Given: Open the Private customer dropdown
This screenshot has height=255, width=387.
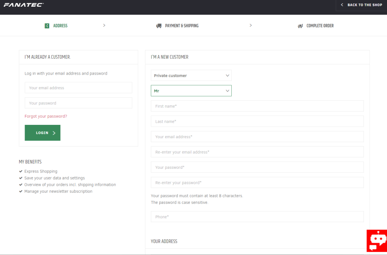Looking at the screenshot, I should point(191,76).
